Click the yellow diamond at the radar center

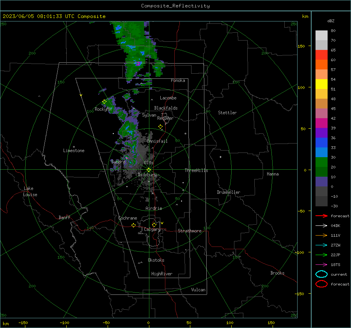(x=149, y=170)
